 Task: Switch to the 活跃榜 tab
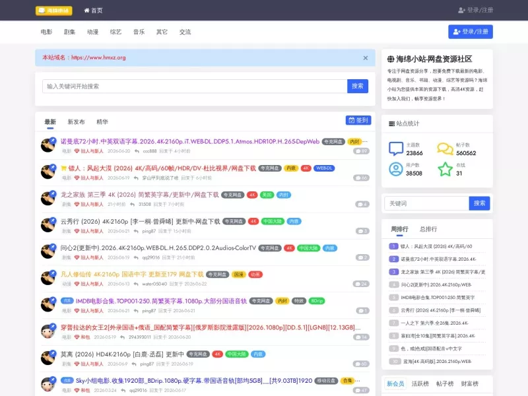pyautogui.click(x=420, y=384)
